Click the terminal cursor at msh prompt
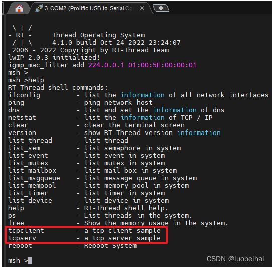 pyautogui.click(x=30, y=260)
